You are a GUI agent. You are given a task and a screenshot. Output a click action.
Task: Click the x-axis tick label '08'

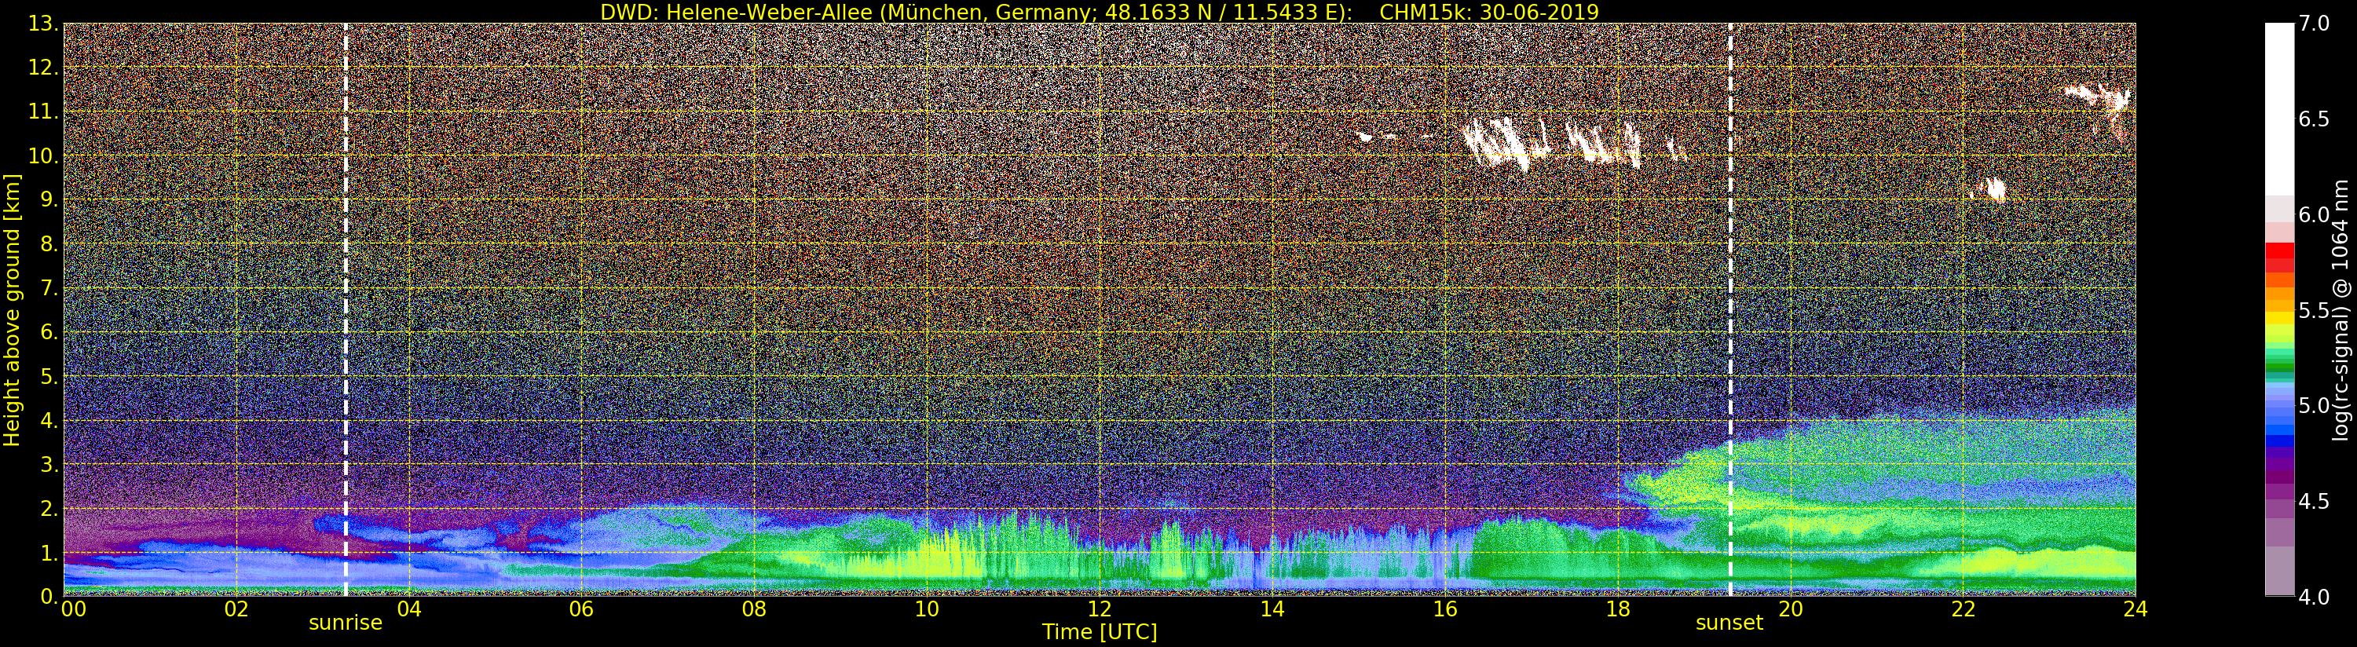(x=754, y=609)
